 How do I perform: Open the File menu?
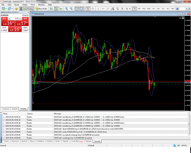3,5
